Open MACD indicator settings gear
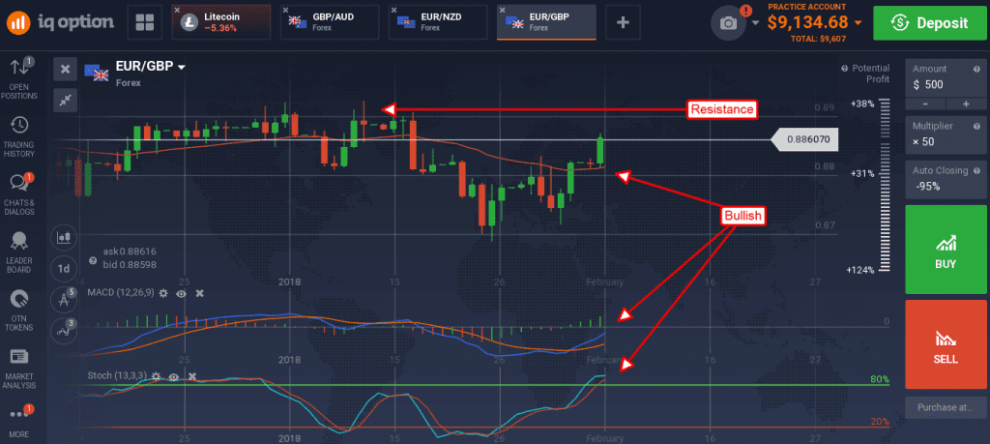 point(163,294)
